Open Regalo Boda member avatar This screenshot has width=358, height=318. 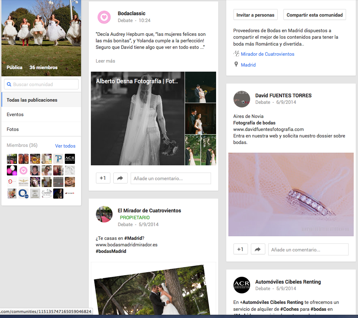click(x=23, y=182)
